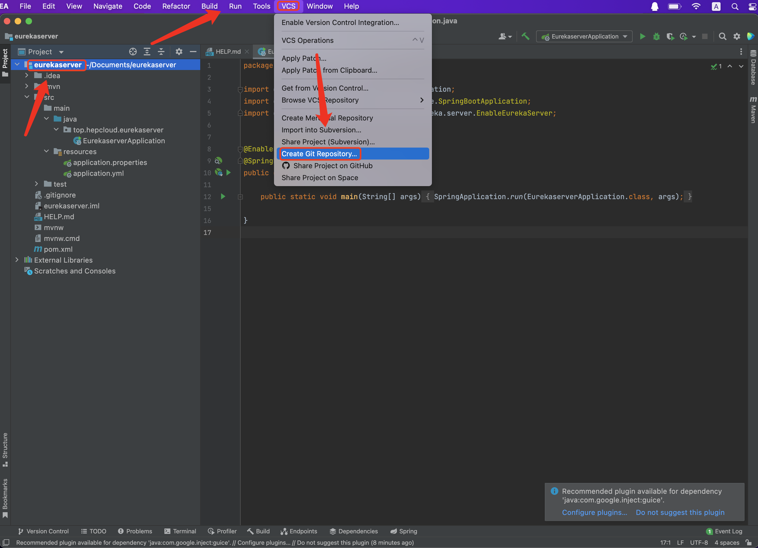758x548 pixels.
Task: Select Create Git Repository menu item
Action: coord(319,154)
